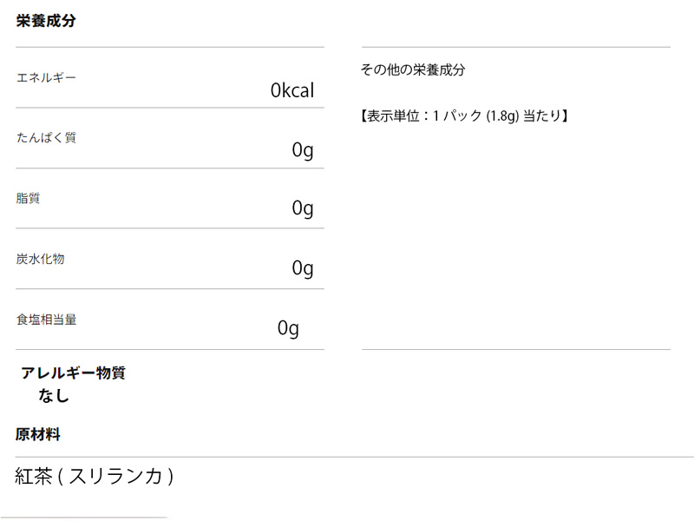Select the 炭水化物 row label

point(40,259)
